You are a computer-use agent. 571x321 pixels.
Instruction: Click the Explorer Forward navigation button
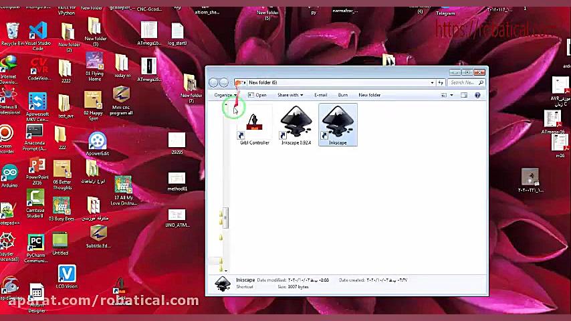coord(224,83)
